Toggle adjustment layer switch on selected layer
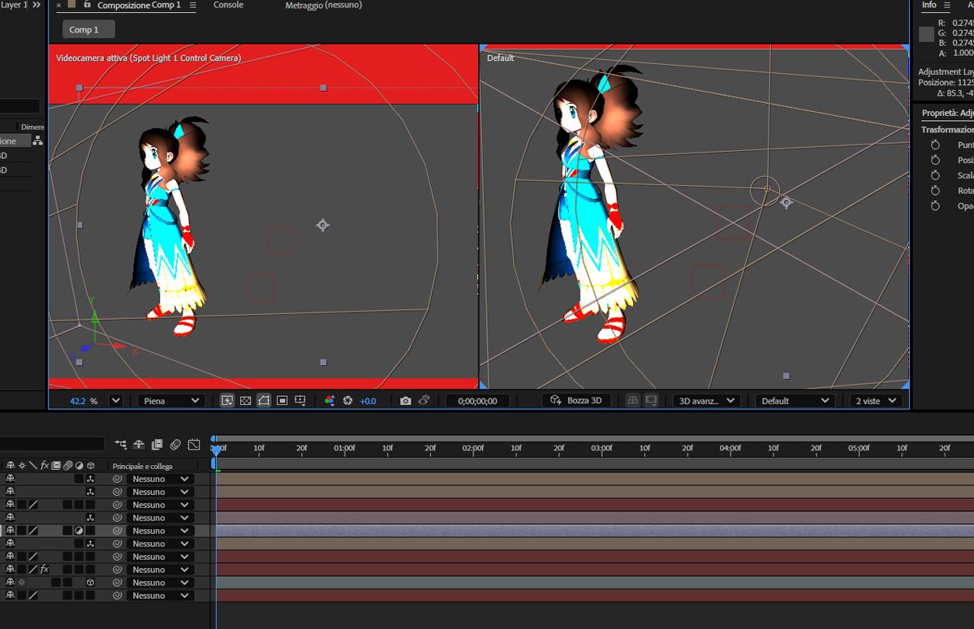The width and height of the screenshot is (974, 629). point(80,531)
